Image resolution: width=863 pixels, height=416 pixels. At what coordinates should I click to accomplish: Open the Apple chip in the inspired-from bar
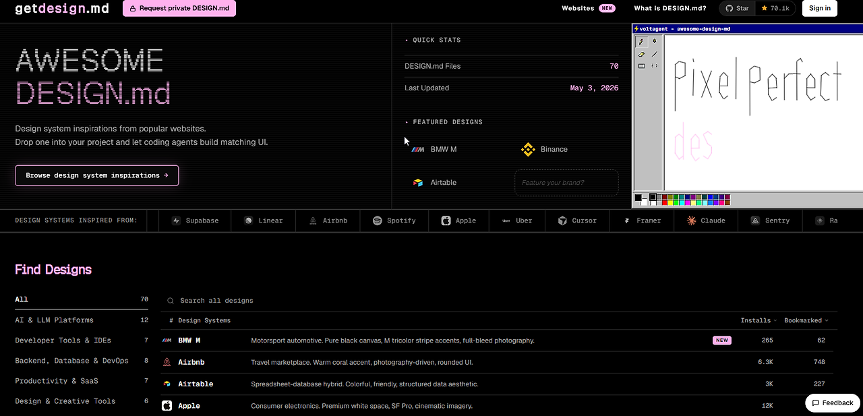point(458,220)
